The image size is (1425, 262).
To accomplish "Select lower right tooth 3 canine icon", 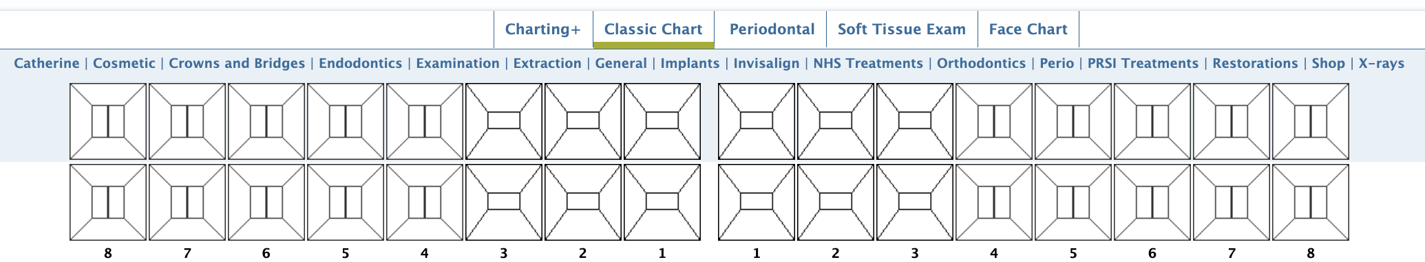I will [504, 202].
